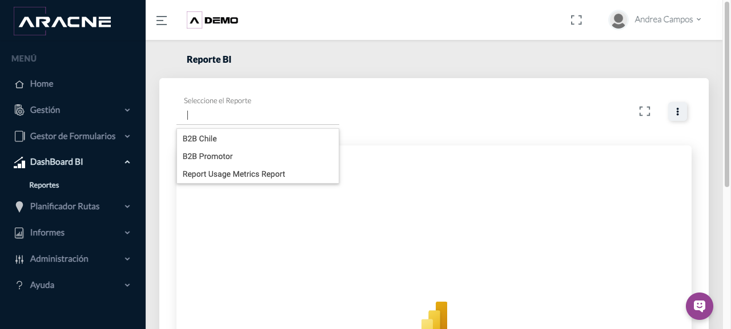Click the Ayuda question mark icon
Screen dimensions: 731x329
click(19, 285)
